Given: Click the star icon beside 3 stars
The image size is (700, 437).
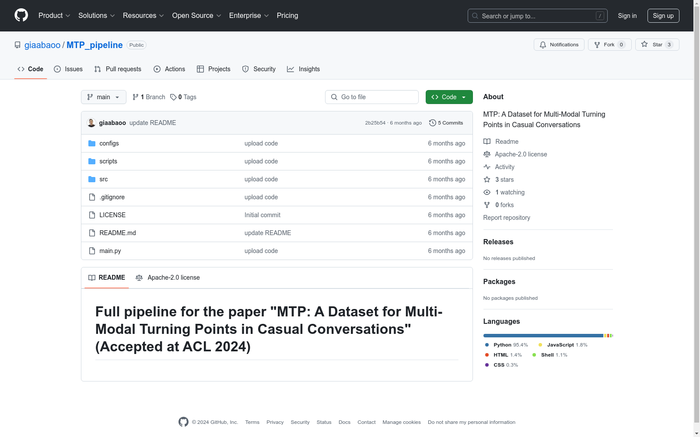Looking at the screenshot, I should coord(487,180).
